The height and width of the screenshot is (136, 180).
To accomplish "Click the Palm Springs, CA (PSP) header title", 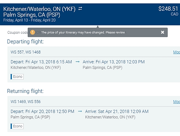I will (x=32, y=15).
